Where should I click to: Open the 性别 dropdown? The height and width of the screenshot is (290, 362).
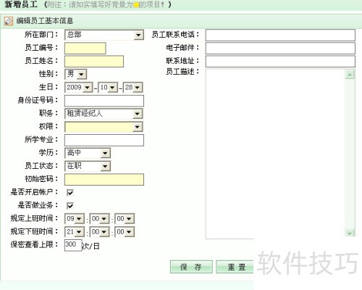pyautogui.click(x=76, y=74)
